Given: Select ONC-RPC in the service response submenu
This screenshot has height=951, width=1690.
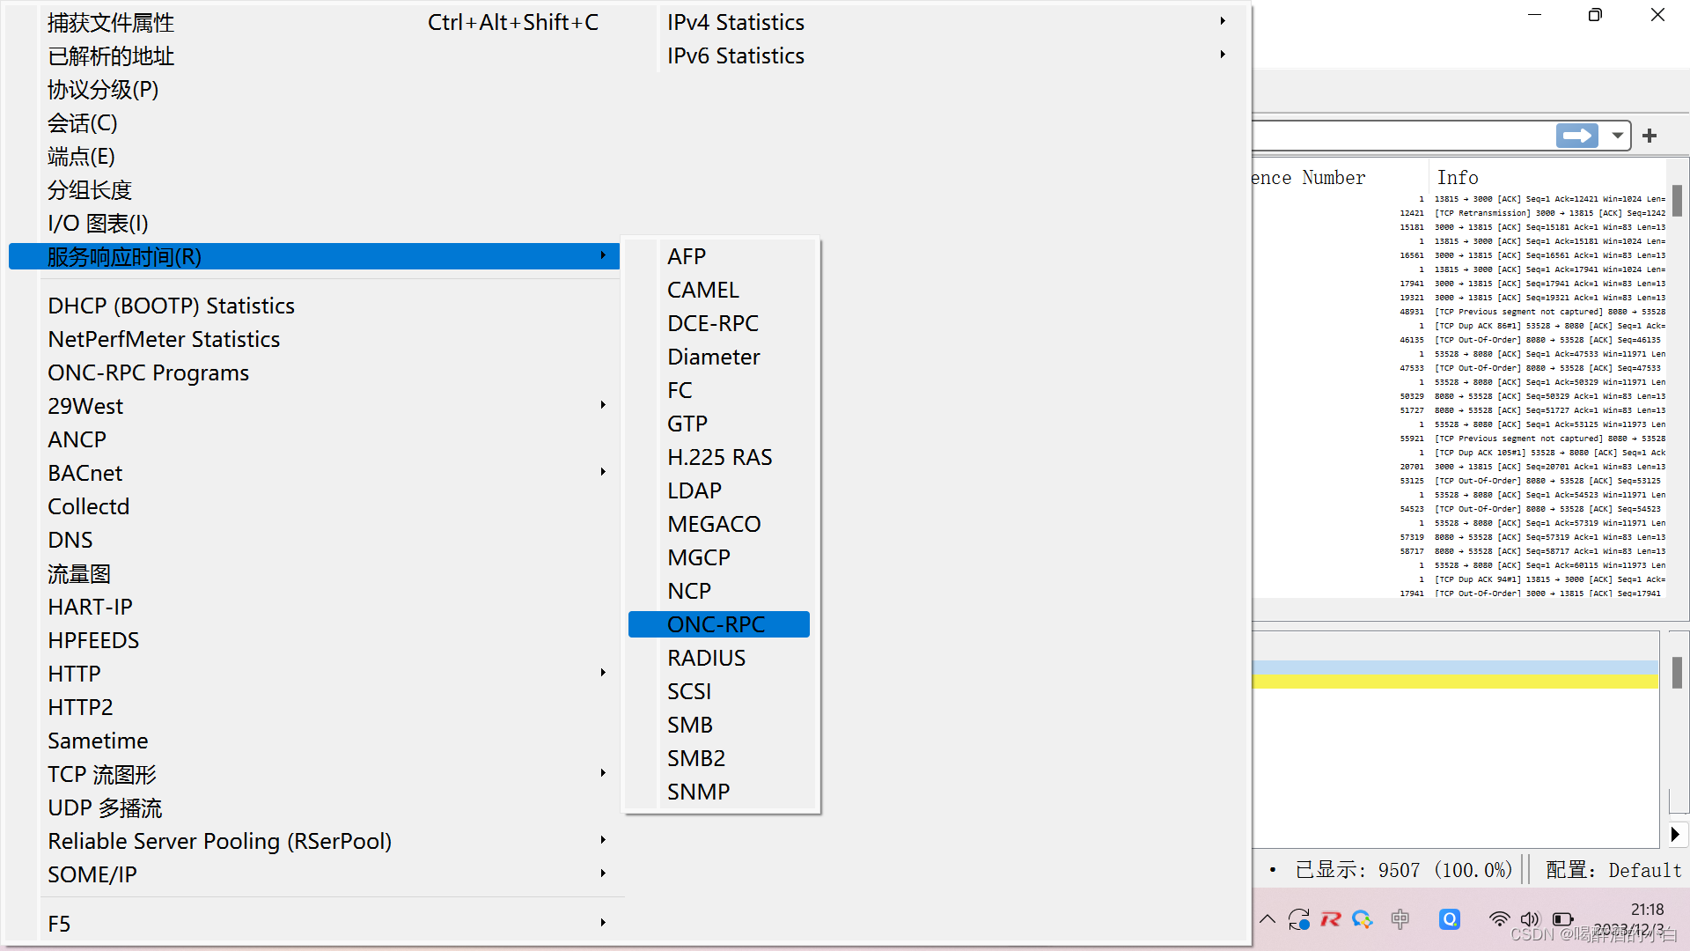Looking at the screenshot, I should (717, 624).
